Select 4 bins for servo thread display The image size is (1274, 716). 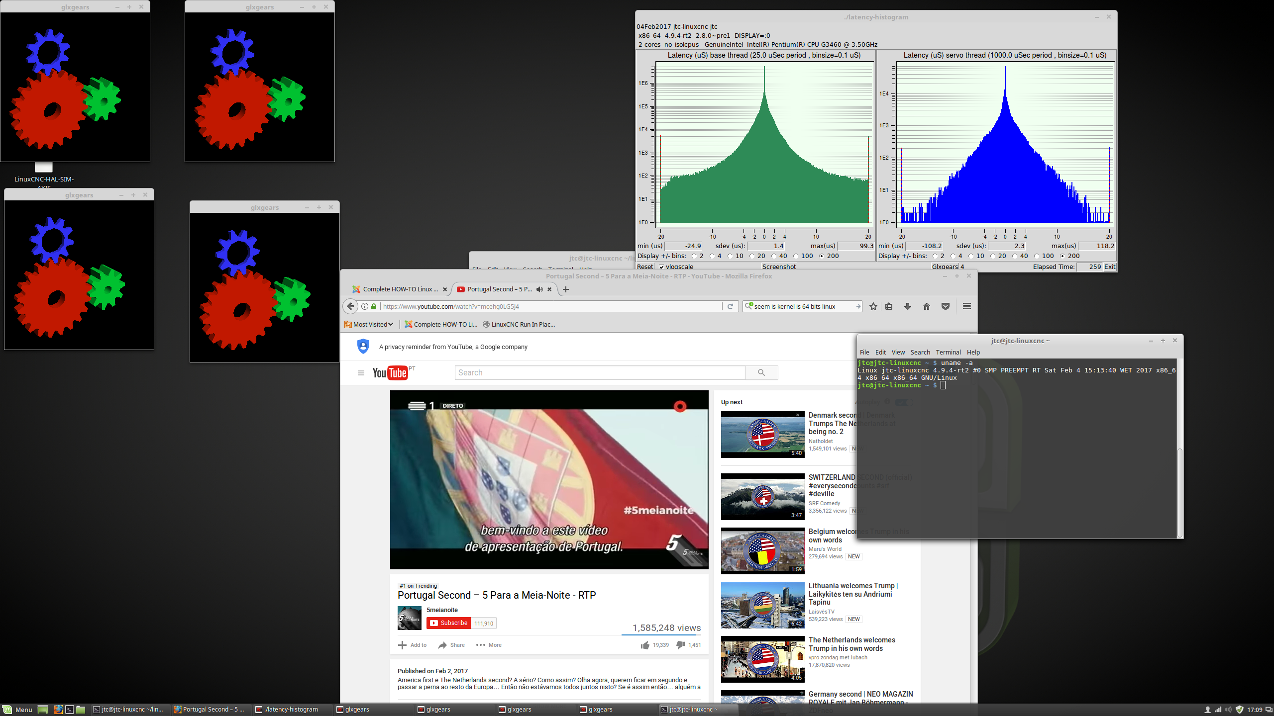pyautogui.click(x=953, y=256)
